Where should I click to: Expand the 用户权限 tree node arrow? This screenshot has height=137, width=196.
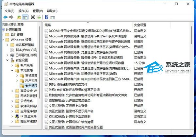point(17,80)
